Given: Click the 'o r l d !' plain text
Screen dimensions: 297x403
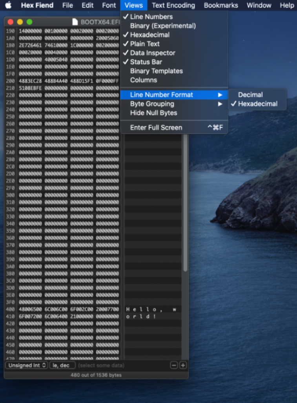Looking at the screenshot, I should [141, 316].
